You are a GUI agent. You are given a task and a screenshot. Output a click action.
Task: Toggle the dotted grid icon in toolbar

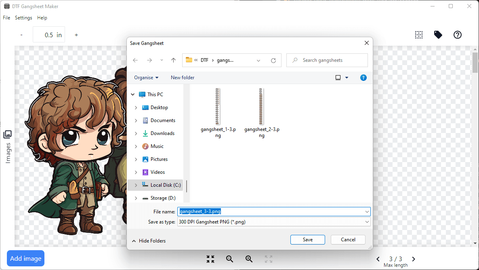click(x=419, y=35)
